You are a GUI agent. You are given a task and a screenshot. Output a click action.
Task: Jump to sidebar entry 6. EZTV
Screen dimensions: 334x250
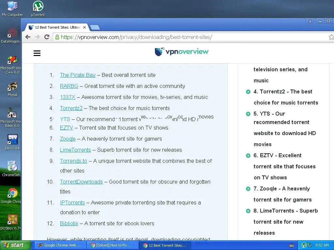tap(284, 166)
